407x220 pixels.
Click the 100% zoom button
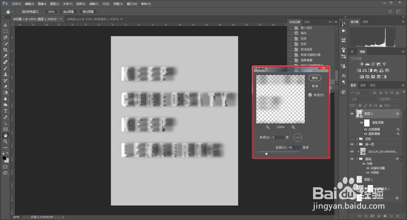[51, 12]
